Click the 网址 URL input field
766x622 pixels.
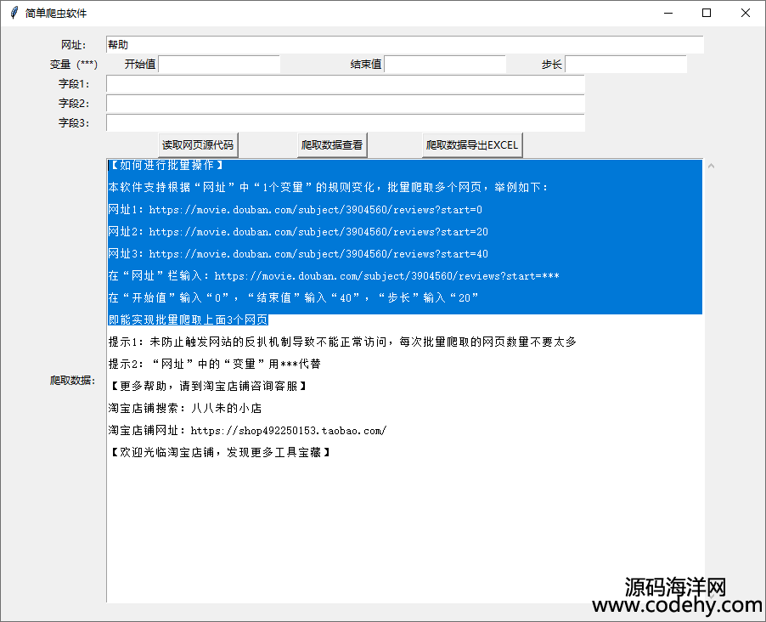tap(404, 45)
